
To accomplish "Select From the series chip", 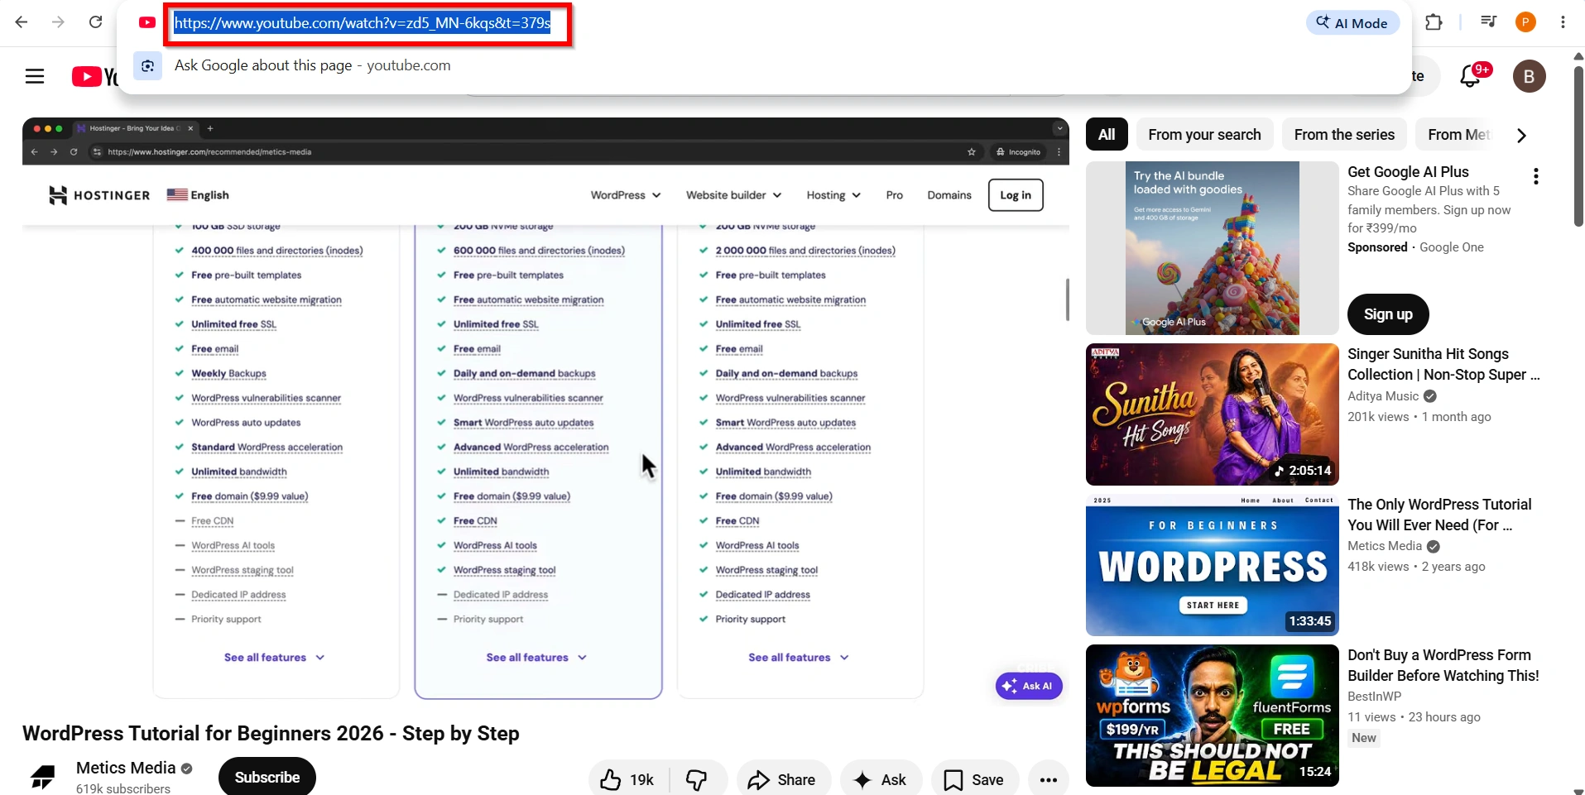I will [x=1344, y=135].
